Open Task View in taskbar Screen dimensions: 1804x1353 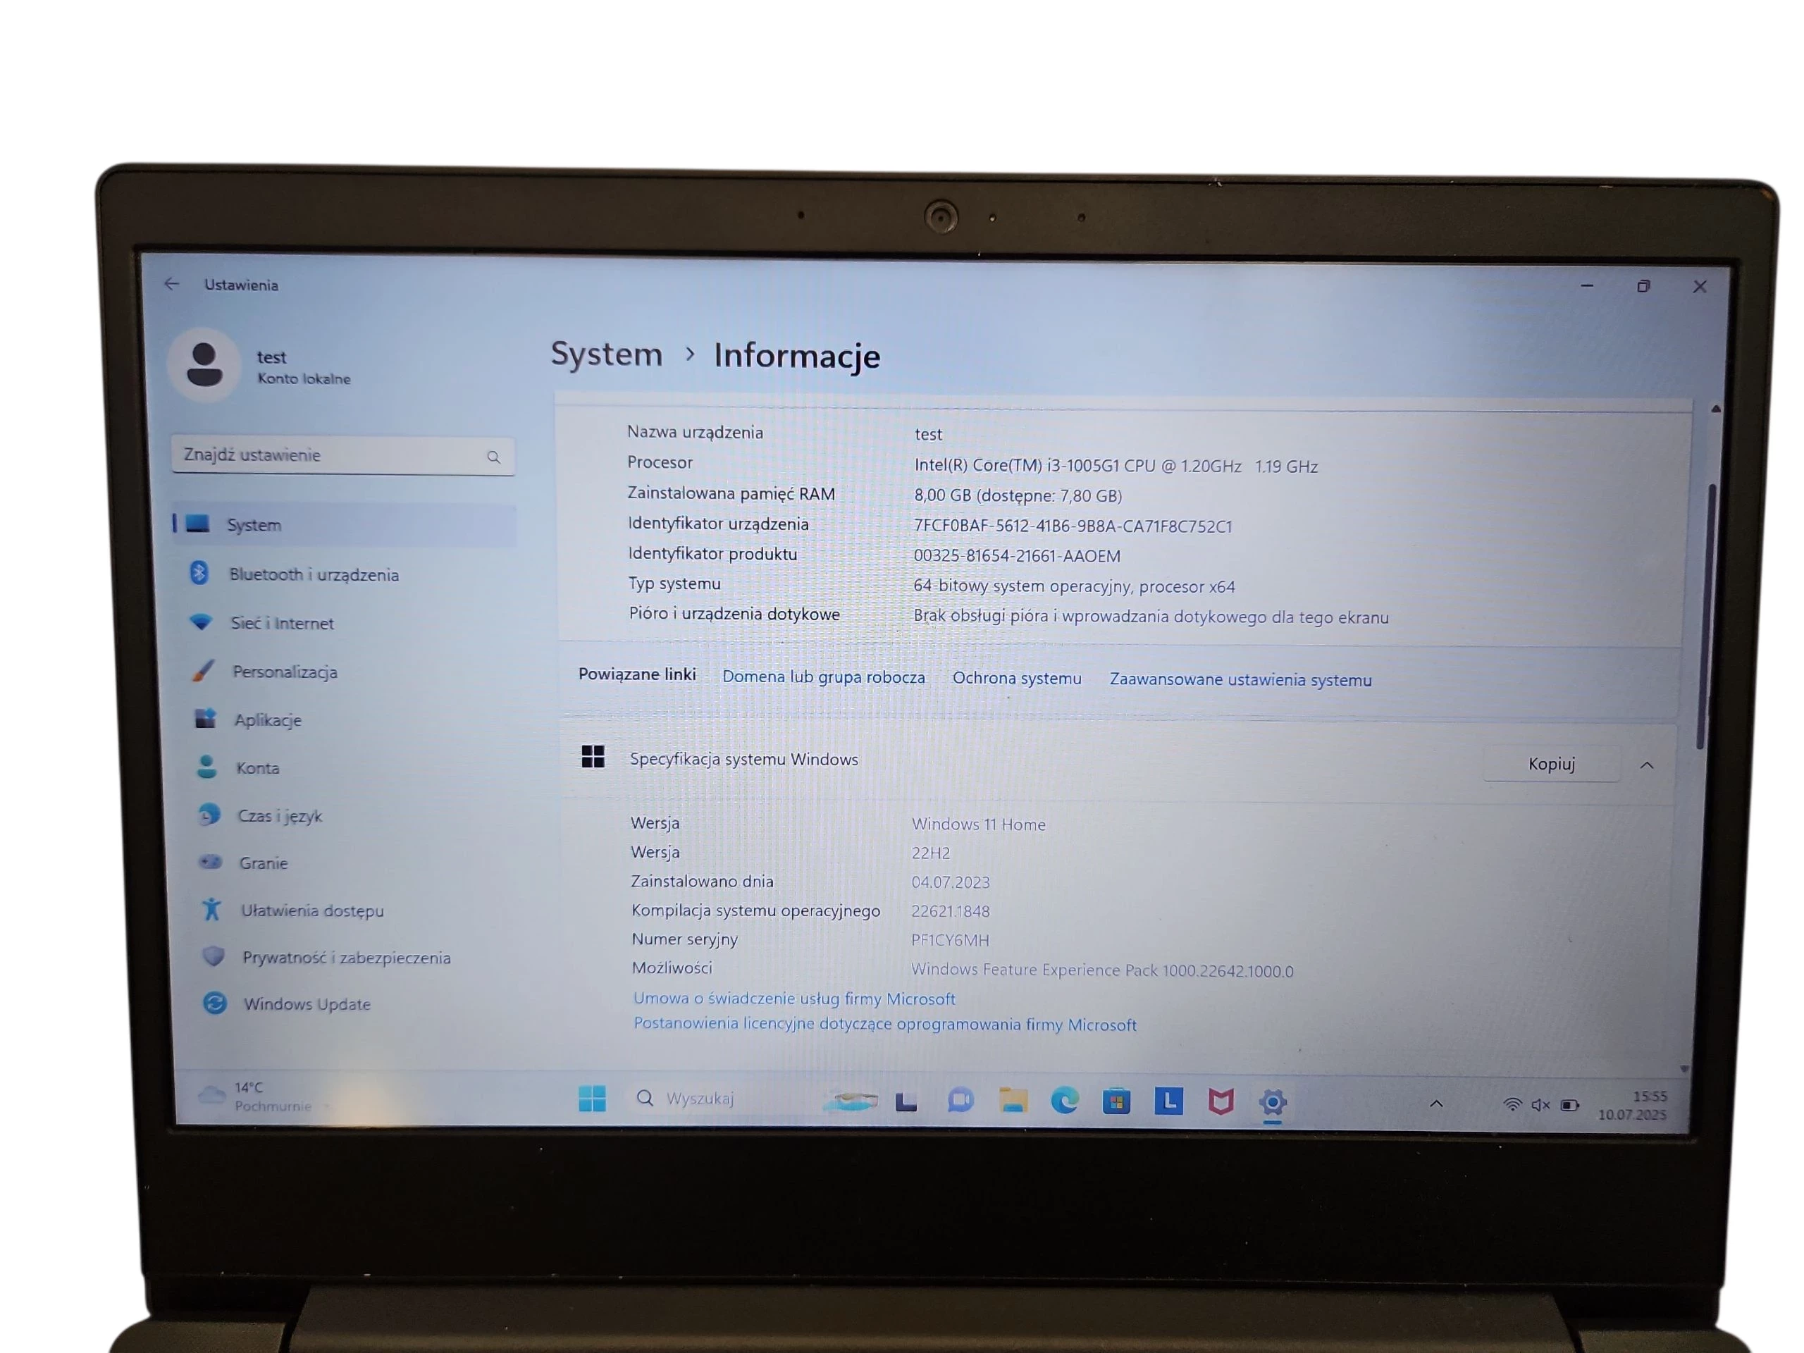pyautogui.click(x=906, y=1102)
